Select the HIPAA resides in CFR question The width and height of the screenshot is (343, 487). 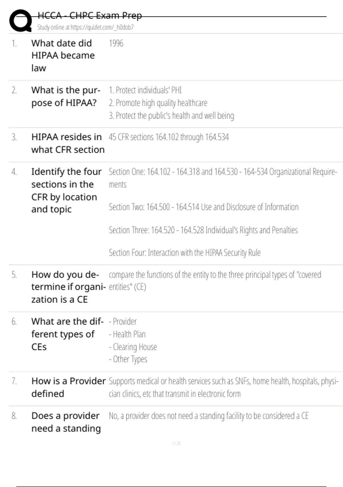click(x=68, y=143)
